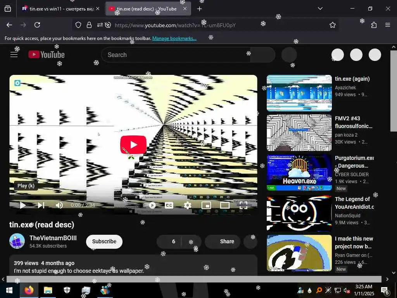Switch to the 'tin.exe vs win11' tab
This screenshot has width=397, height=298.
(61, 9)
